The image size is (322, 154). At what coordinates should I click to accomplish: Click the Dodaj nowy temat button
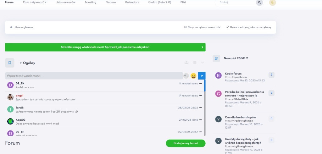point(186,143)
